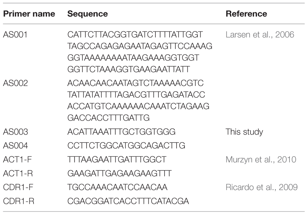Select the TGCCAAACAATCCAACAA sequence text
The height and width of the screenshot is (215, 308).
(x=118, y=187)
